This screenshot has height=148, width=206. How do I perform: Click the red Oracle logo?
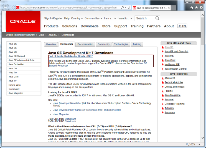[x=23, y=21]
